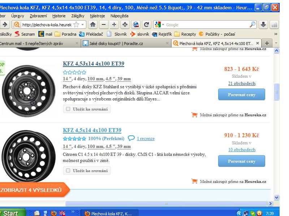Click the scroll up arrow of the page
Image resolution: width=289 pixels, height=216 pixels.
coord(276,50)
